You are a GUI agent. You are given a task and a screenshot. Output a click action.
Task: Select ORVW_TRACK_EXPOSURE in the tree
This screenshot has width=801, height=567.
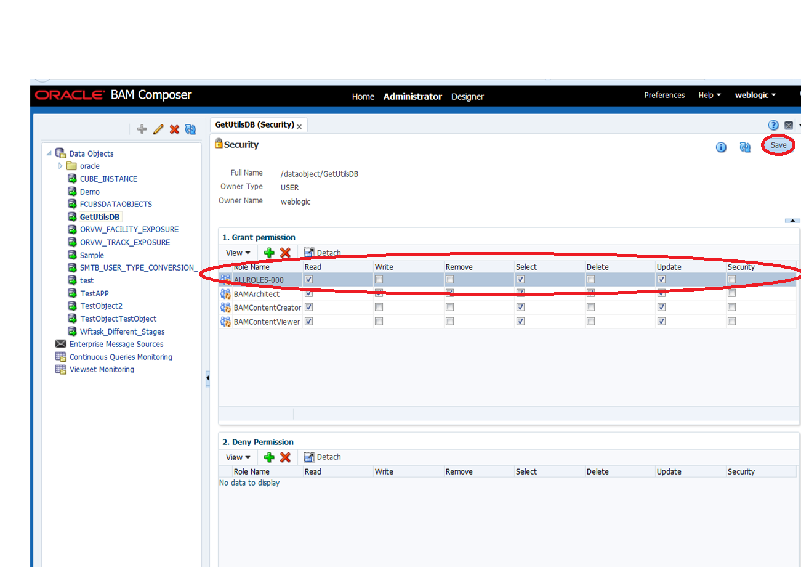125,242
